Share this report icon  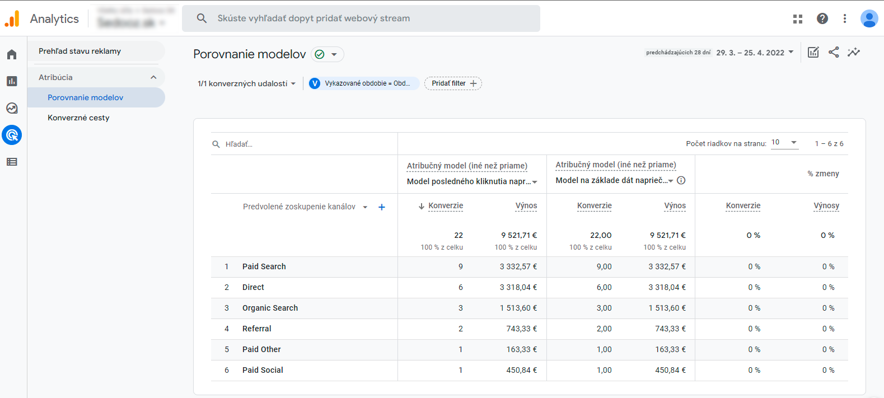pyautogui.click(x=834, y=52)
